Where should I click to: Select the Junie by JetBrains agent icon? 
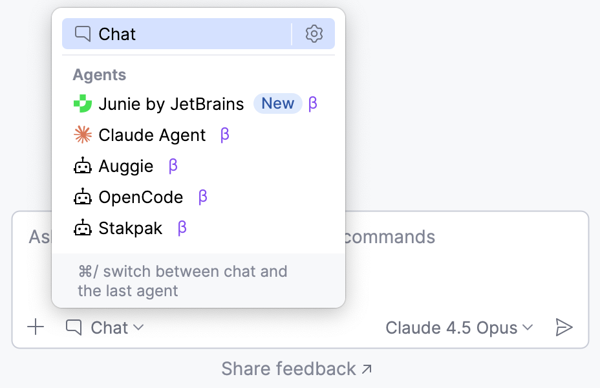tap(84, 103)
